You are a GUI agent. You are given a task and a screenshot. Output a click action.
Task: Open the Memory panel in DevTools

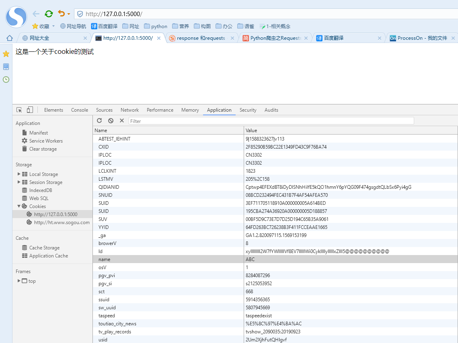pos(190,110)
